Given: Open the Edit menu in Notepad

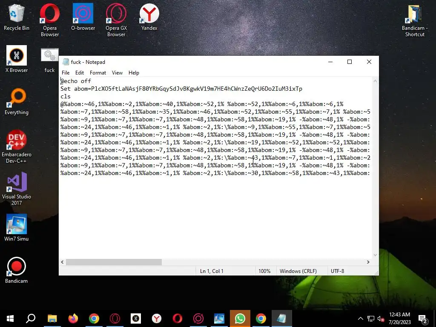Looking at the screenshot, I should [80, 72].
